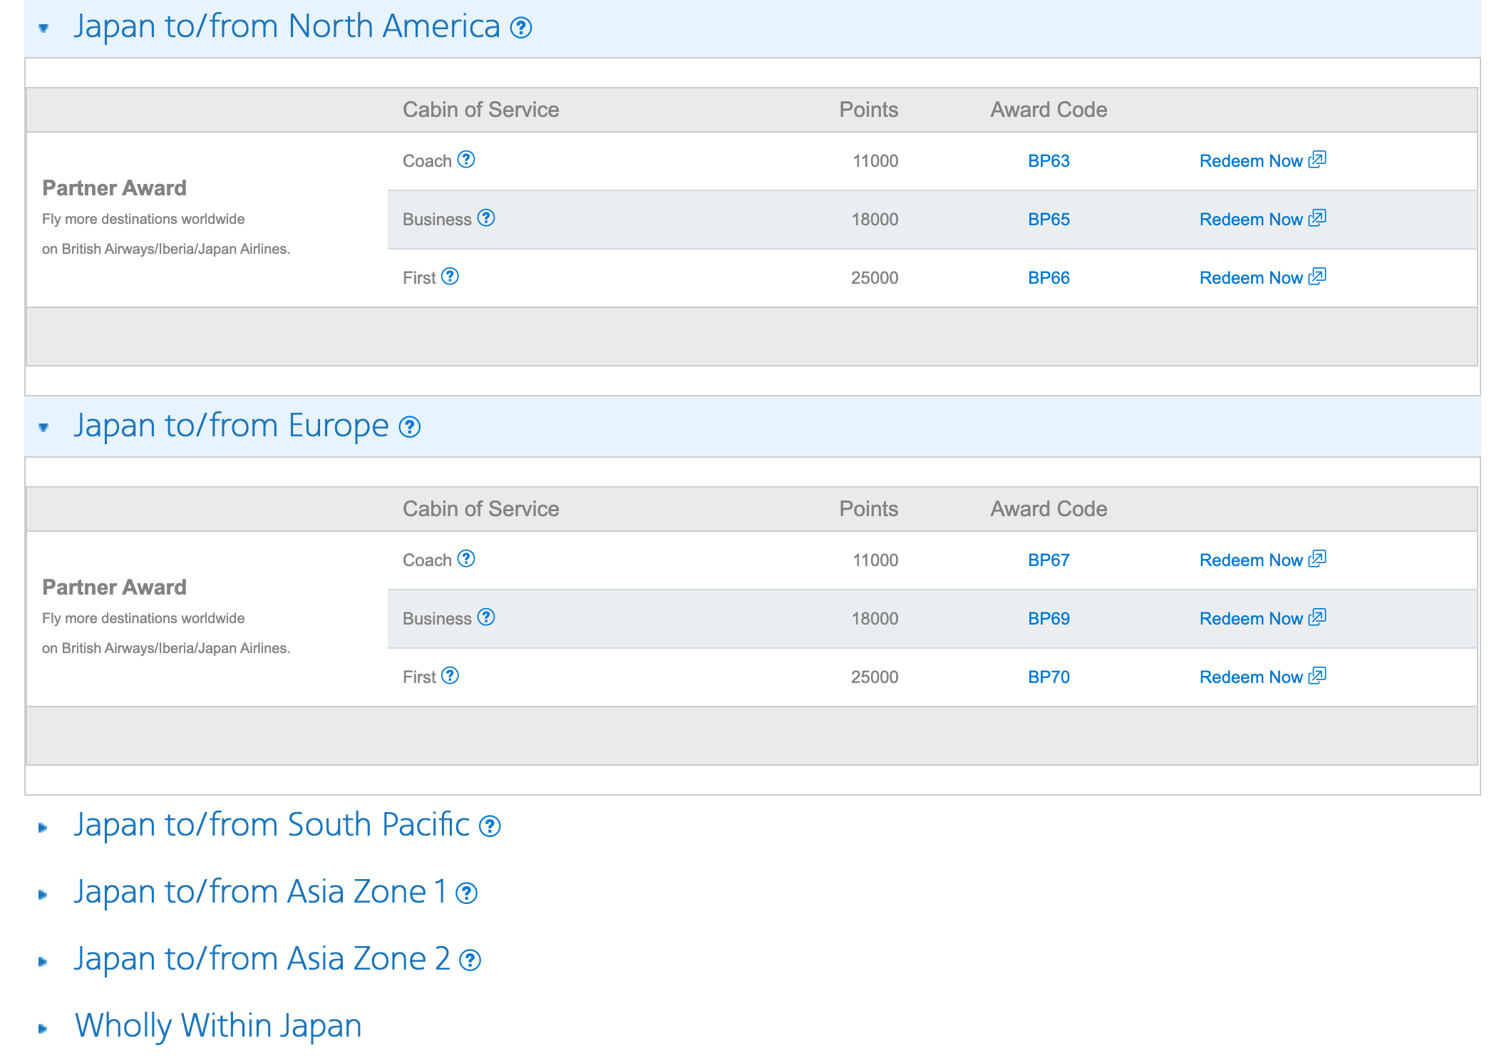Viewport: 1504px width, 1058px height.
Task: Click external-link icon on BP66 Redeem Now row
Action: coord(1317,277)
